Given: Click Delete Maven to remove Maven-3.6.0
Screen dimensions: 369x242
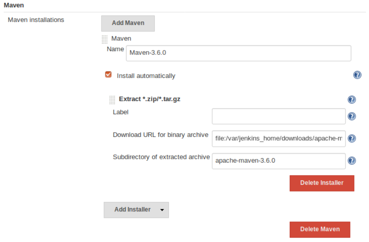Looking at the screenshot, I should 319,229.
